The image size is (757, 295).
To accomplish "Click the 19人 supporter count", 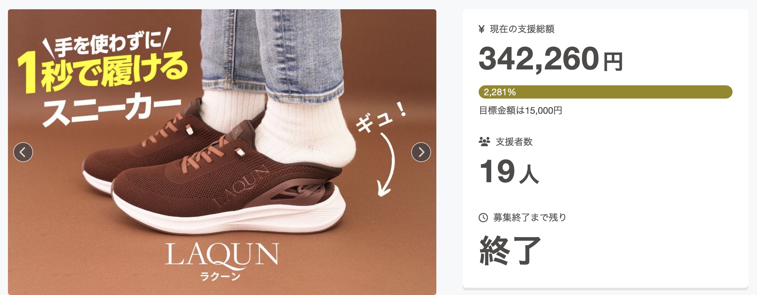I will (x=509, y=171).
